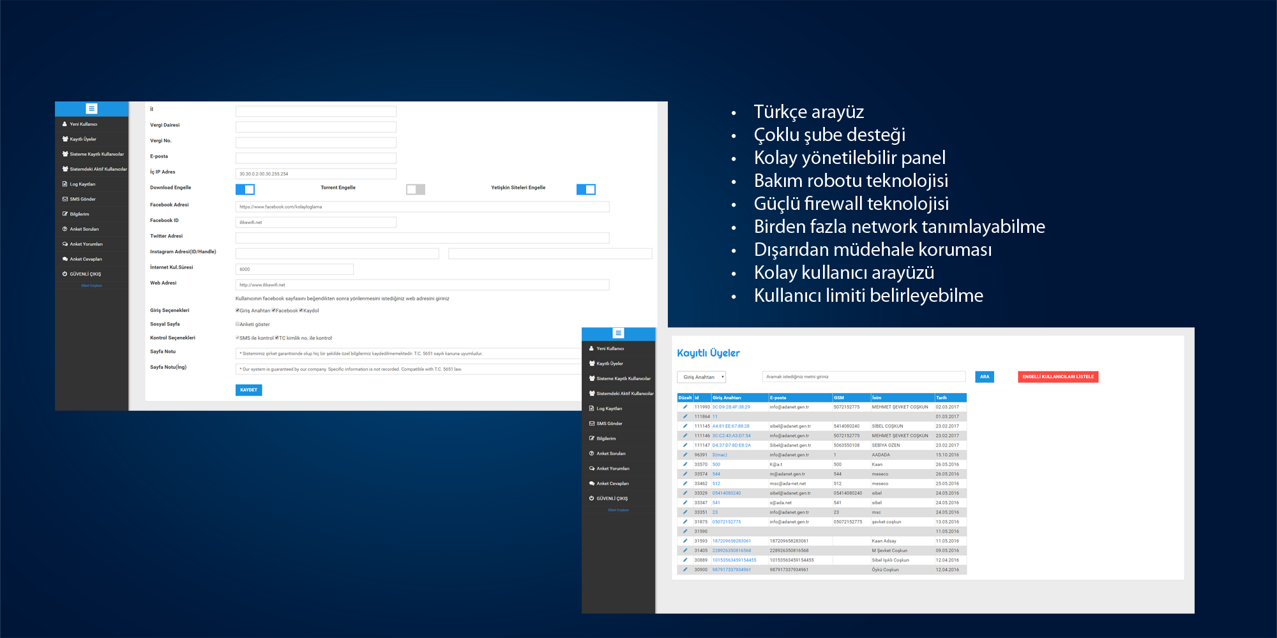Open edit pencil for member id 30900

point(685,570)
